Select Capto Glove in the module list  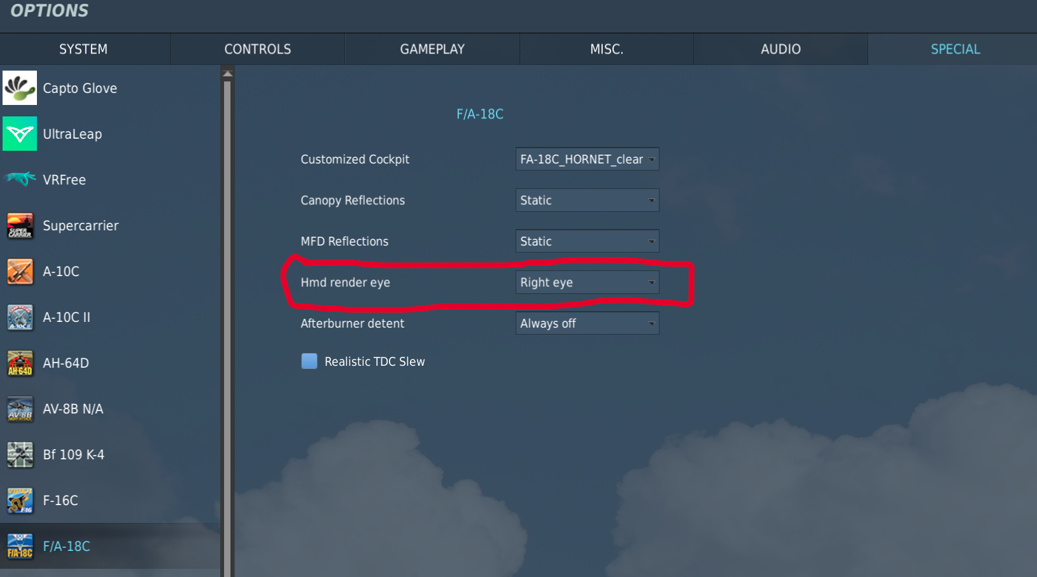tap(80, 88)
